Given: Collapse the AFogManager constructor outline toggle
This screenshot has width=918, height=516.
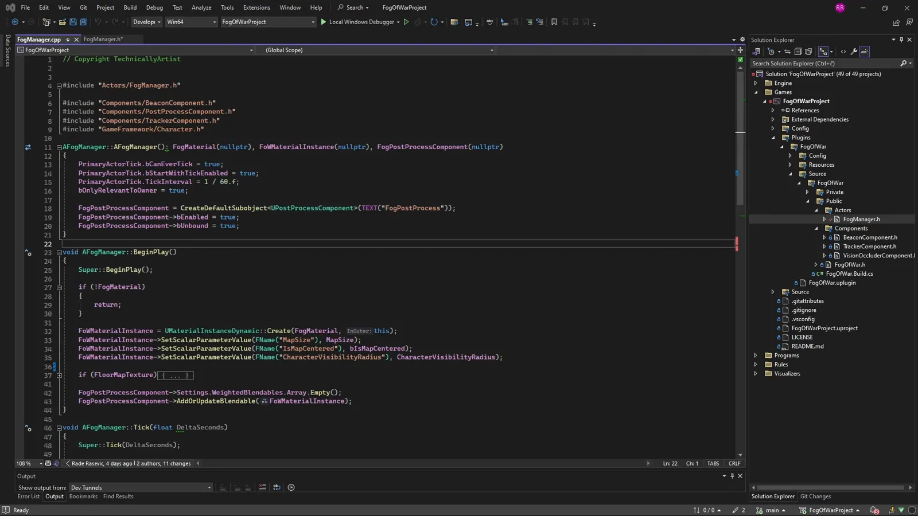Looking at the screenshot, I should click(59, 147).
